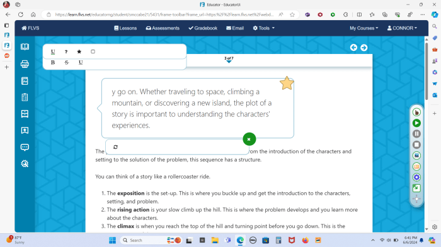
Task: Select the square box annotation tool
Action: (x=93, y=52)
